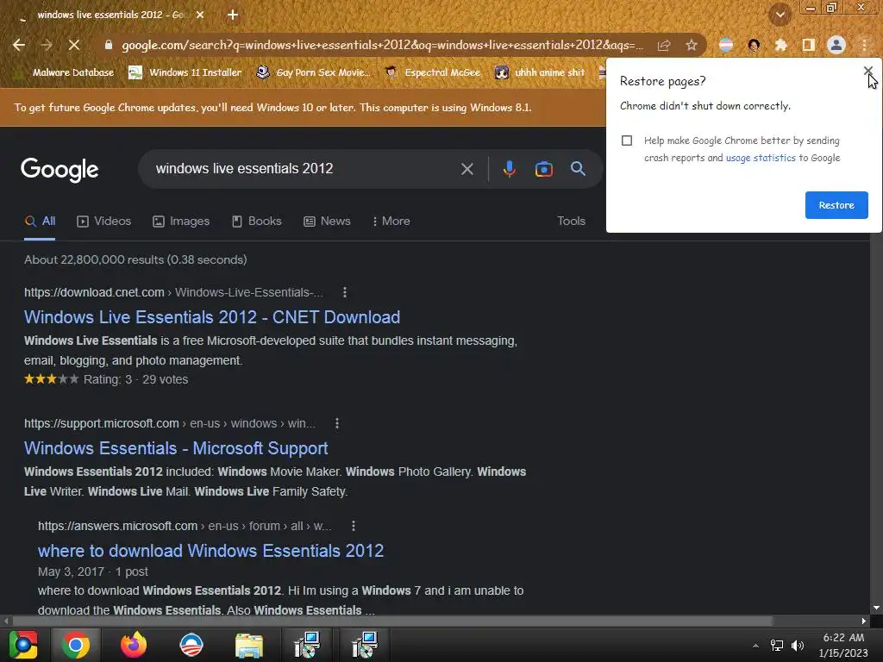Click the page address URL field
The height and width of the screenshot is (662, 883).
click(382, 45)
